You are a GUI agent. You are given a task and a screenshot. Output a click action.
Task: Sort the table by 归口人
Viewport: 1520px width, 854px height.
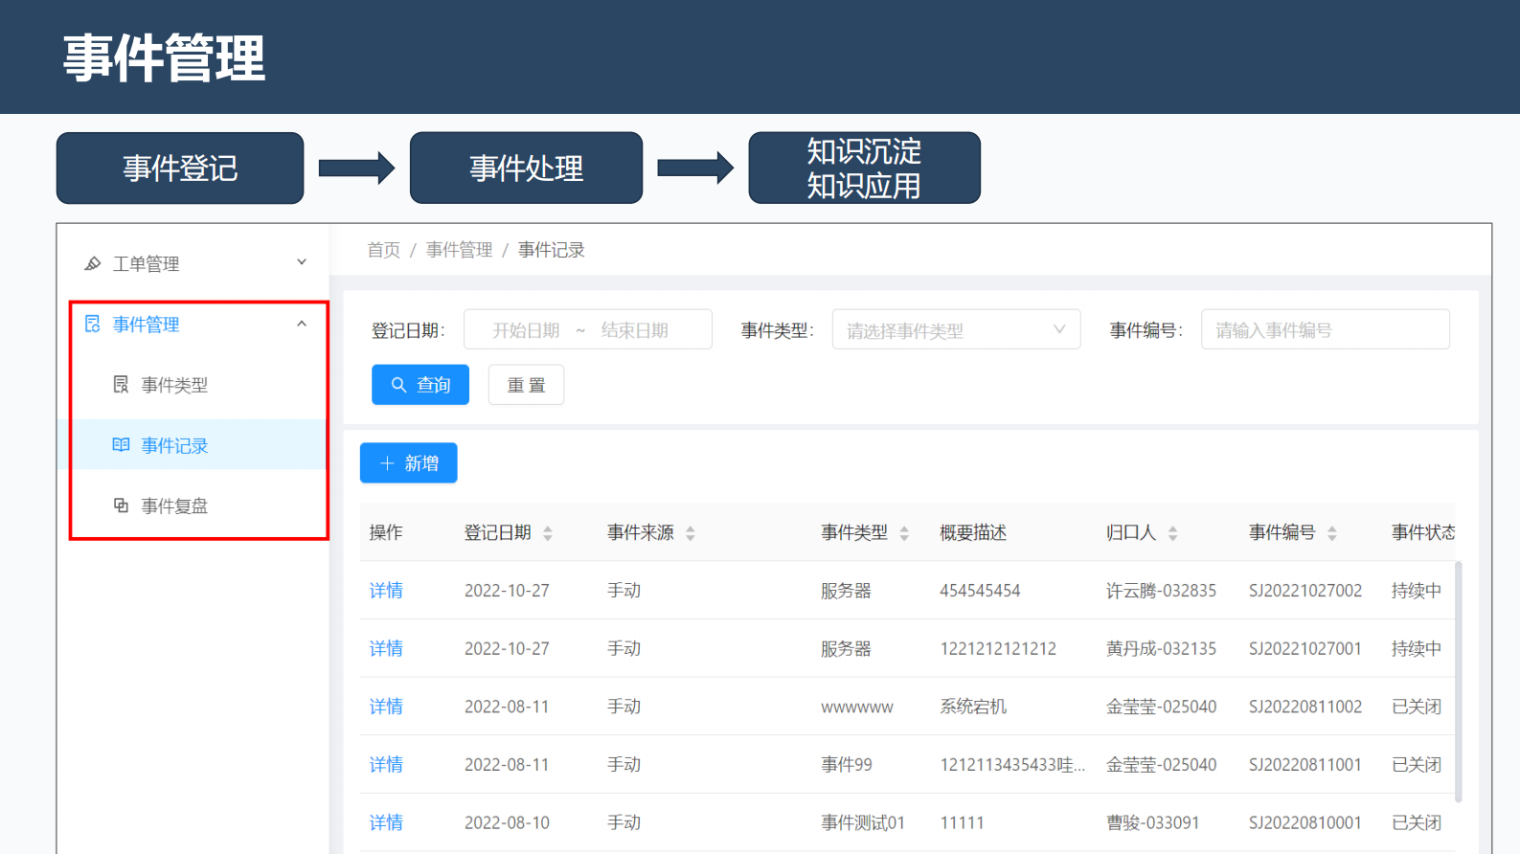click(1172, 533)
